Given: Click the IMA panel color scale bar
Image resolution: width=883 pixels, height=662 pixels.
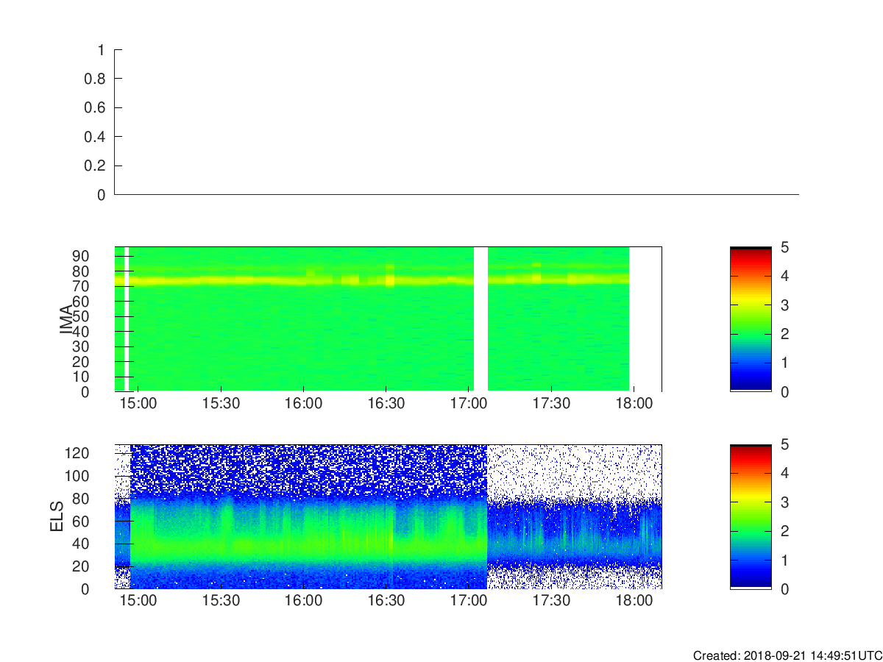Looking at the screenshot, I should (x=751, y=319).
